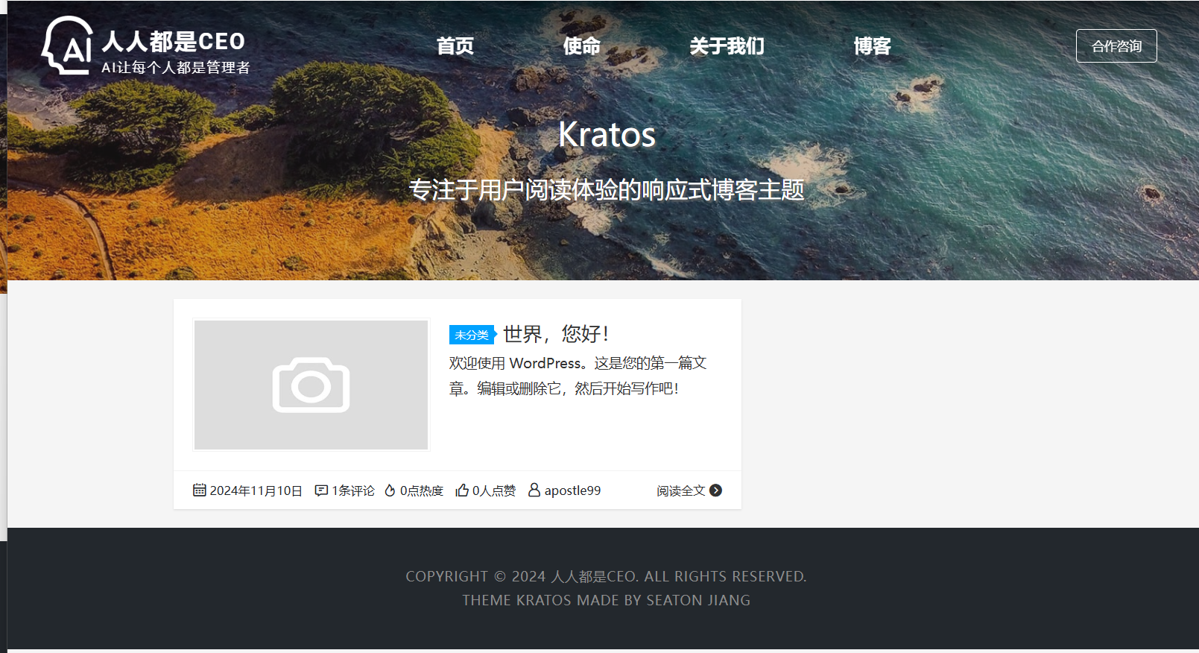Viewport: 1199px width, 653px height.
Task: Click the user icon beside apostle99
Action: click(x=534, y=490)
